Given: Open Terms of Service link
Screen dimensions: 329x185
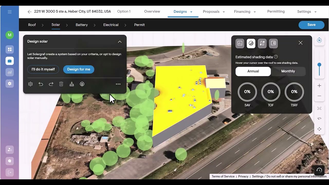Looking at the screenshot, I should (223, 177).
